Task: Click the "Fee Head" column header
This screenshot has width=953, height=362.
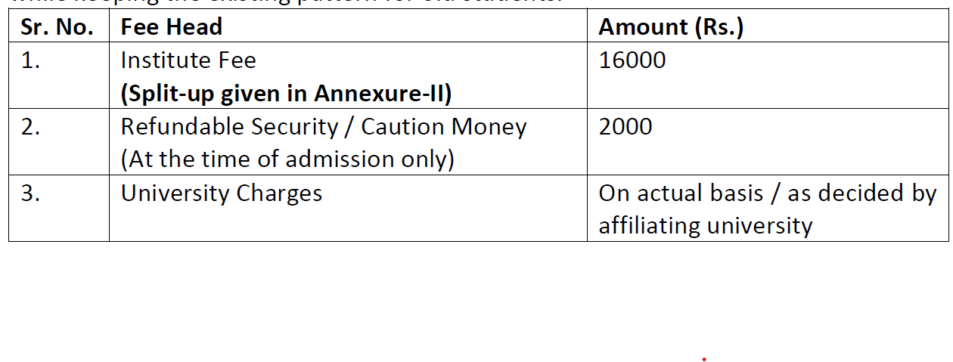Action: tap(171, 27)
